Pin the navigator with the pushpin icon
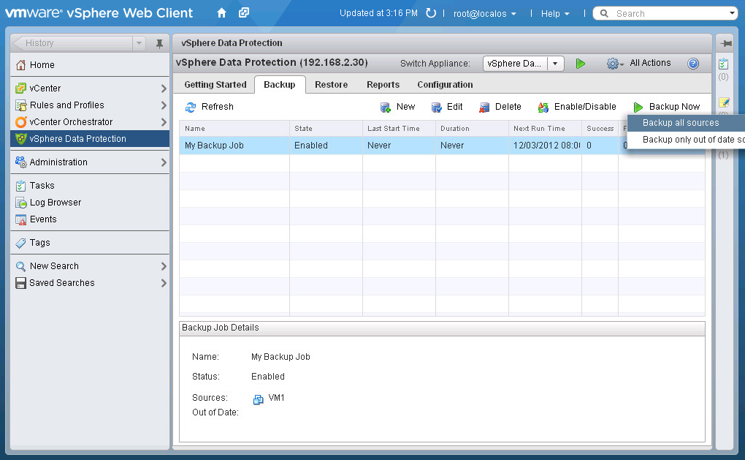The image size is (745, 460). [x=159, y=44]
